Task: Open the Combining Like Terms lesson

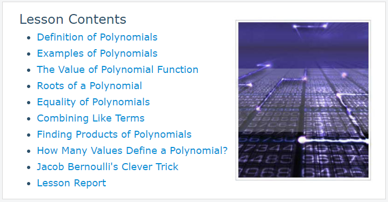Action: coord(91,118)
